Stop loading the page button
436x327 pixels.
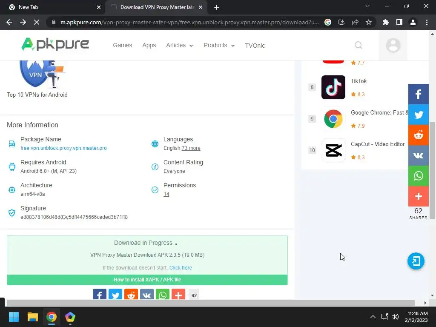pos(37,22)
